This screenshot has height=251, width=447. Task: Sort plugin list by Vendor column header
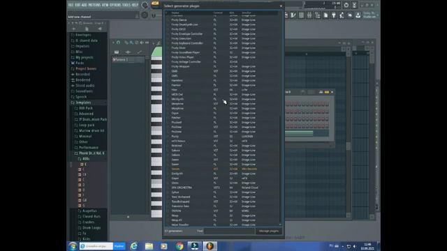(247, 13)
